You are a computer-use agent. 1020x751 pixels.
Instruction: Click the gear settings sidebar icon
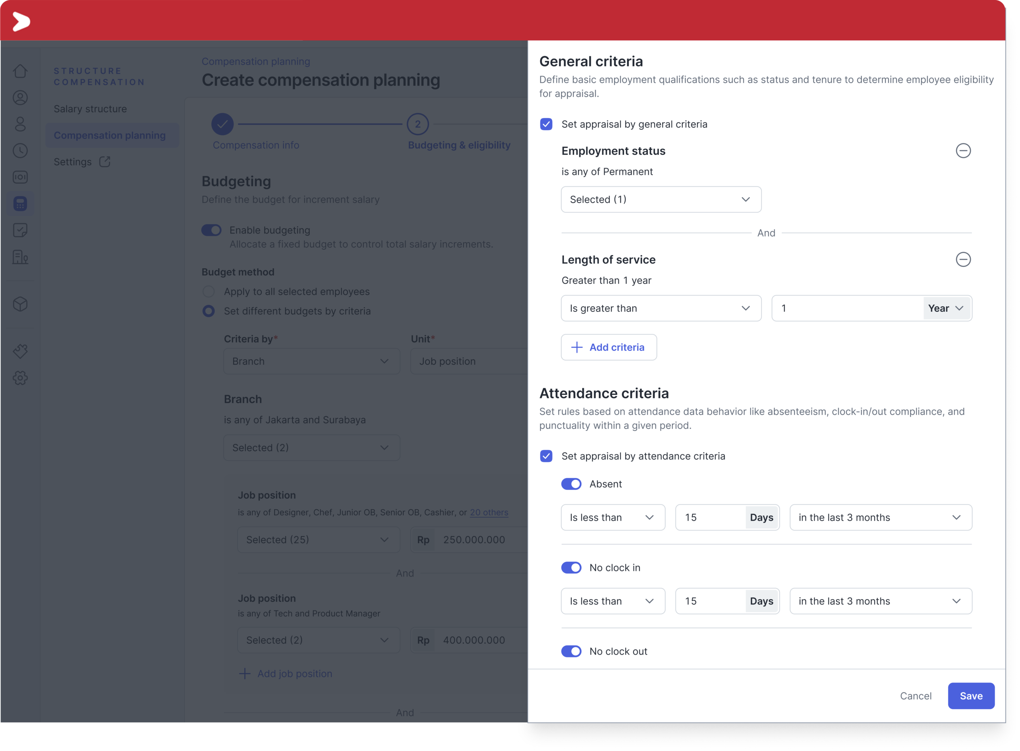tap(20, 378)
